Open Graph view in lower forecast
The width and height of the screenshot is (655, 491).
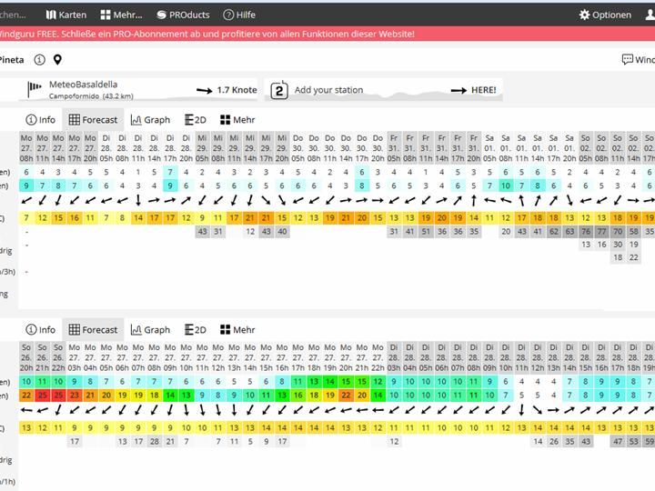tap(150, 330)
